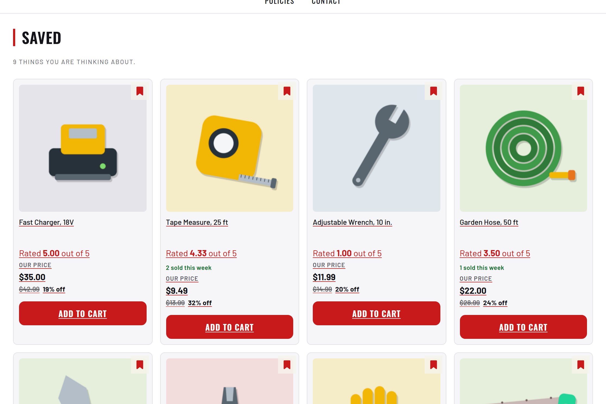Click Adjustable Wrench product image
The width and height of the screenshot is (606, 404).
pyautogui.click(x=376, y=148)
